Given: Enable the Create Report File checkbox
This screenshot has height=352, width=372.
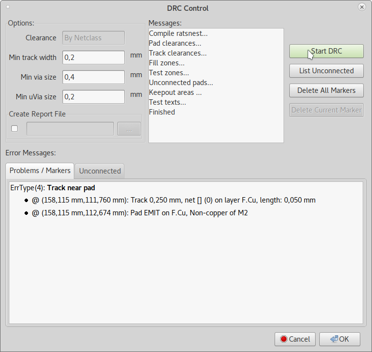Looking at the screenshot, I should pyautogui.click(x=14, y=129).
